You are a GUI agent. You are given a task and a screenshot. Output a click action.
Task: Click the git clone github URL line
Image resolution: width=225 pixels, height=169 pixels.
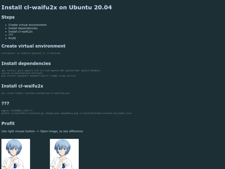(x=35, y=93)
